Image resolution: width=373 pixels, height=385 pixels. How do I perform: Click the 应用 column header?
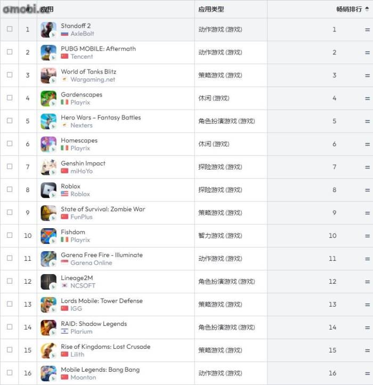[x=47, y=9]
